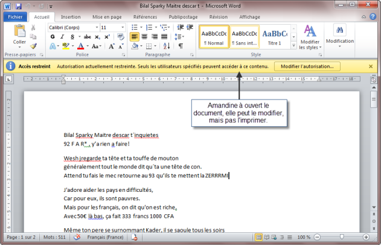Expand the Modification dropdown

click(339, 37)
